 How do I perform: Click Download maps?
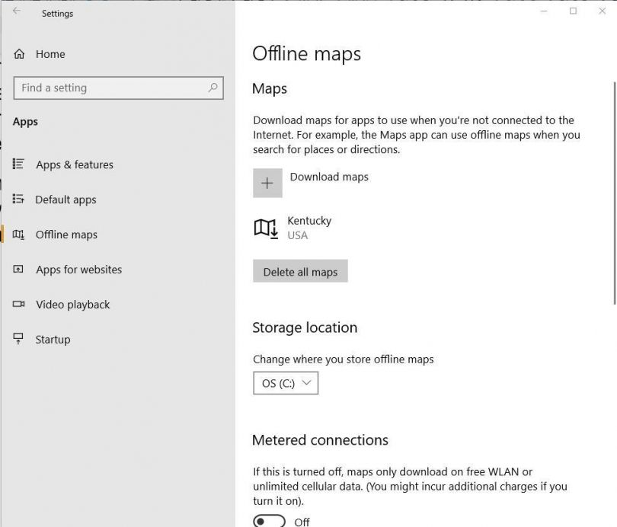[329, 177]
